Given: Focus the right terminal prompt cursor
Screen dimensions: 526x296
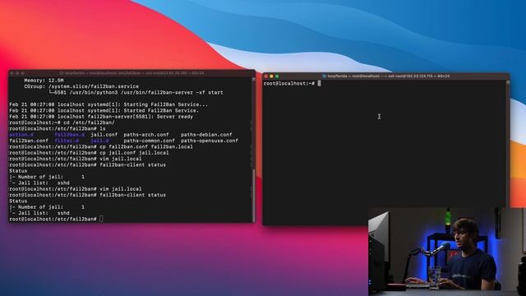Looking at the screenshot, I should [320, 83].
